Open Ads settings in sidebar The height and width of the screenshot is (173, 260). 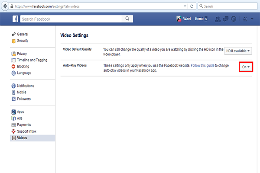(x=19, y=118)
